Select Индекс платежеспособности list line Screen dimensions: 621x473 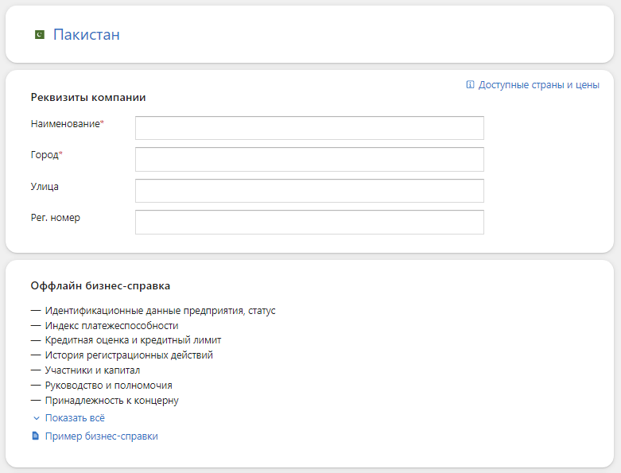pos(111,326)
